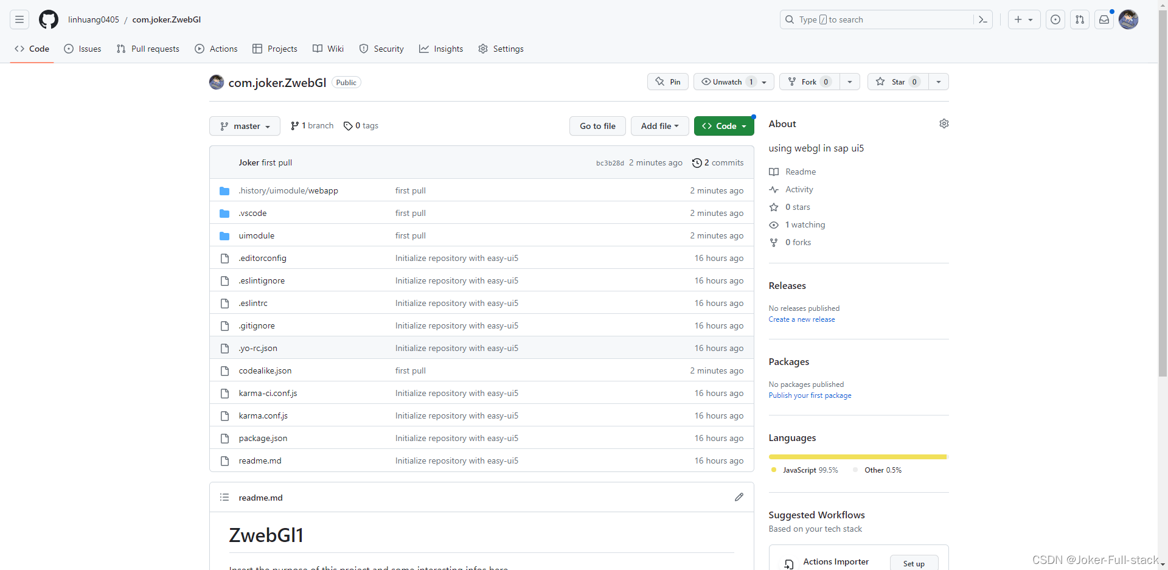Pin the repository with Pin button
The image size is (1168, 570).
pos(668,82)
